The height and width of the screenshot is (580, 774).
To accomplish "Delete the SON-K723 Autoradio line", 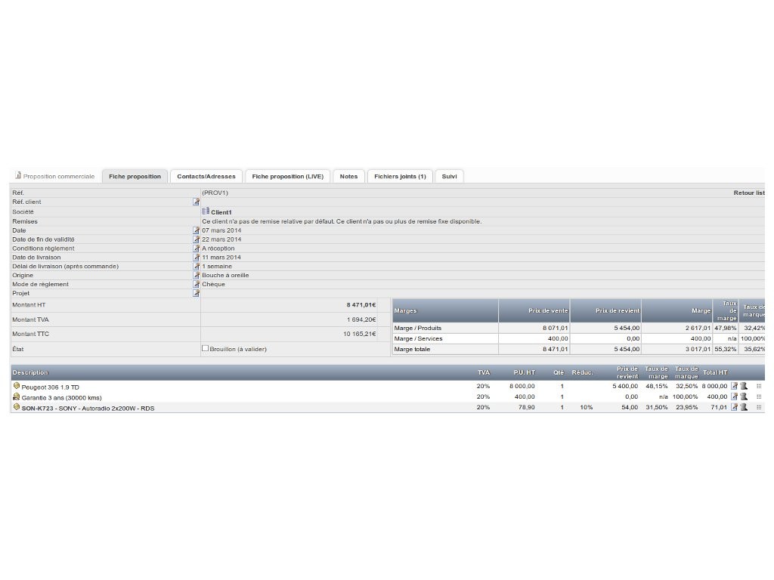I will coord(744,407).
